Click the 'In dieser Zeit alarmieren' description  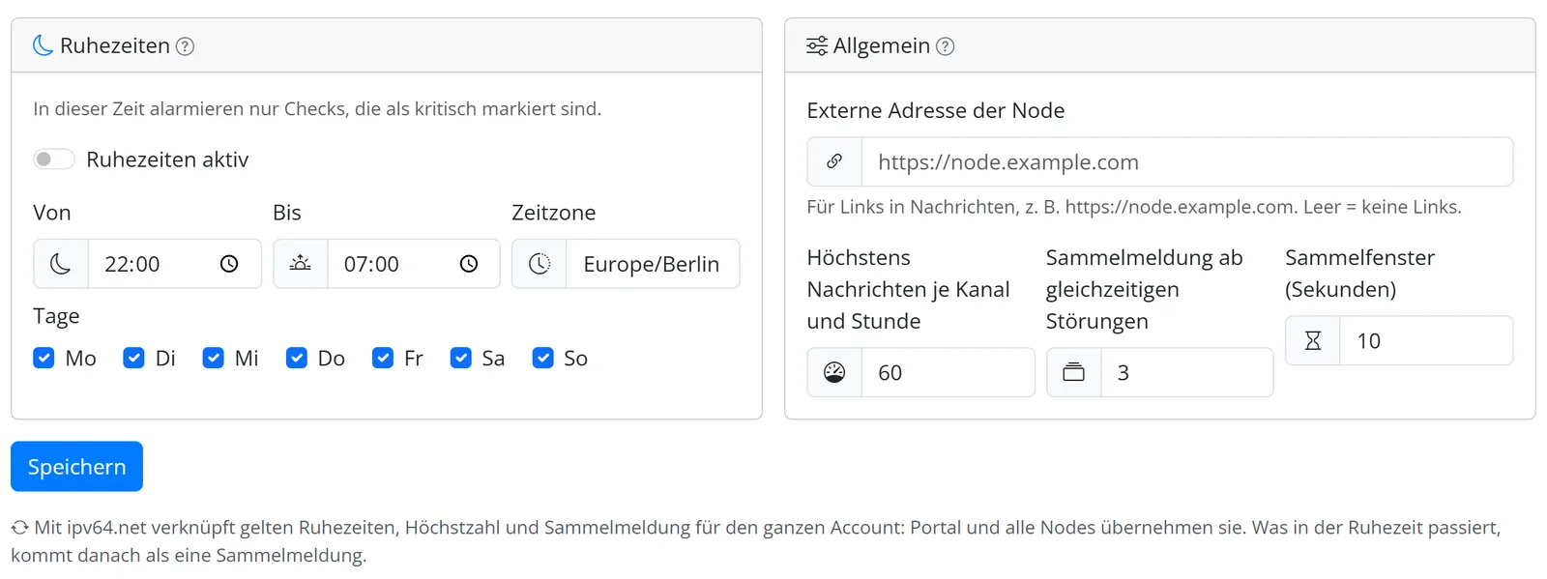tap(317, 109)
